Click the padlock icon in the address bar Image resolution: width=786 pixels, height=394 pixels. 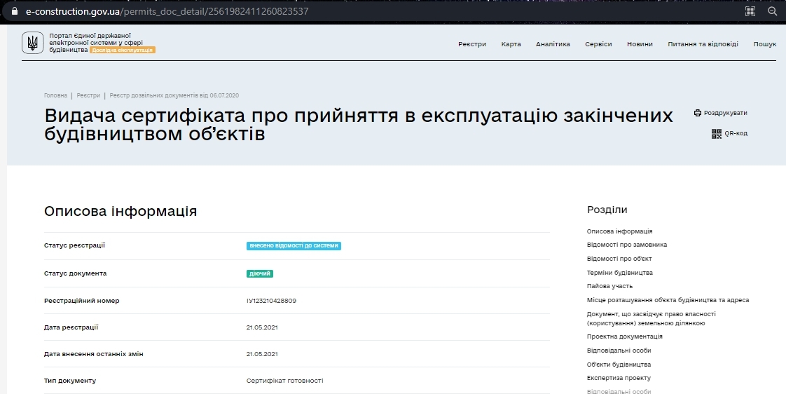pos(15,11)
